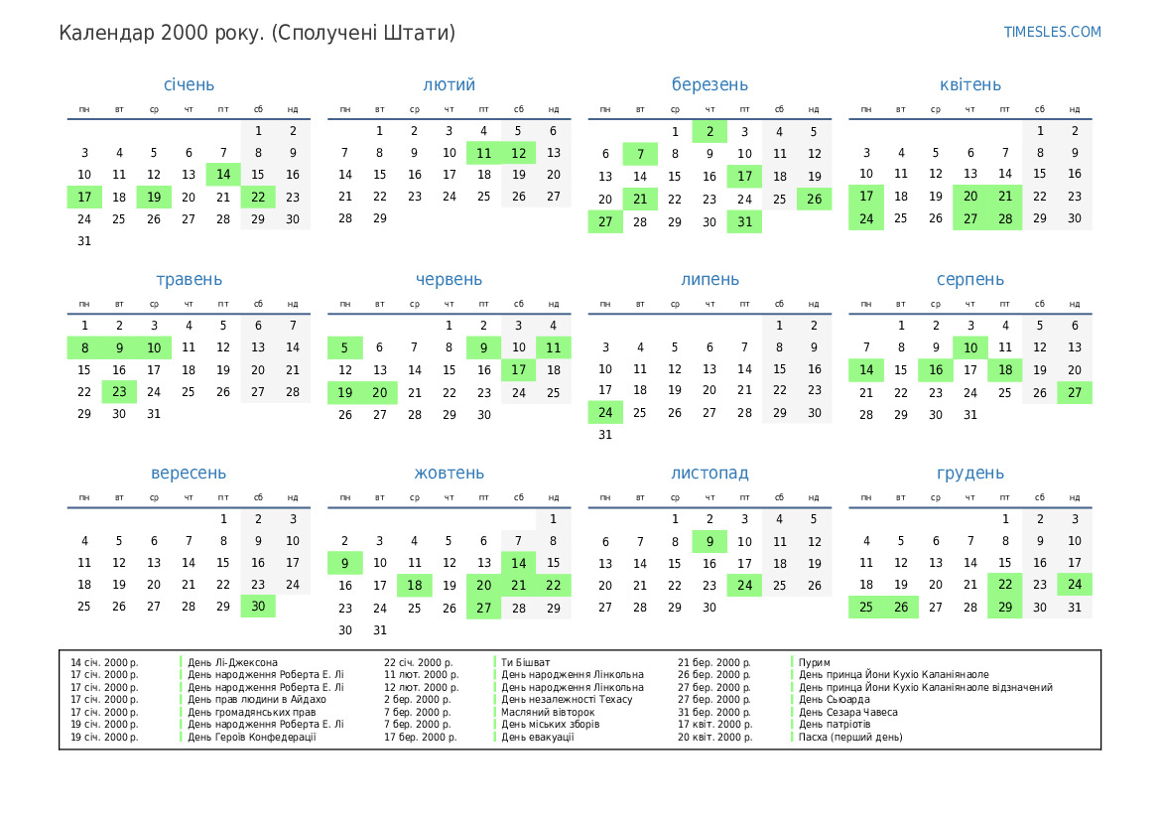This screenshot has width=1160, height=821.
Task: Select highlighted day 9 in листопад
Action: coord(709,542)
